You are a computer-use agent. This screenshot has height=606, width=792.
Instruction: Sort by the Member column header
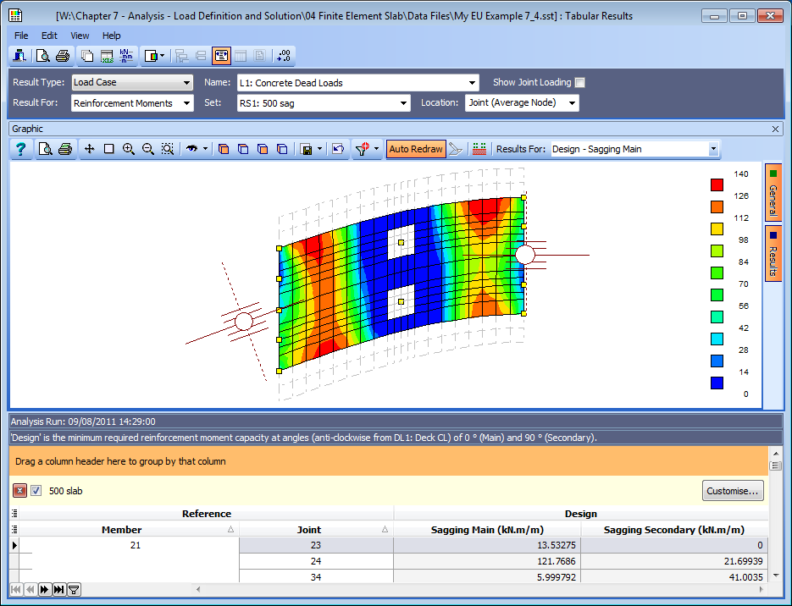[129, 529]
